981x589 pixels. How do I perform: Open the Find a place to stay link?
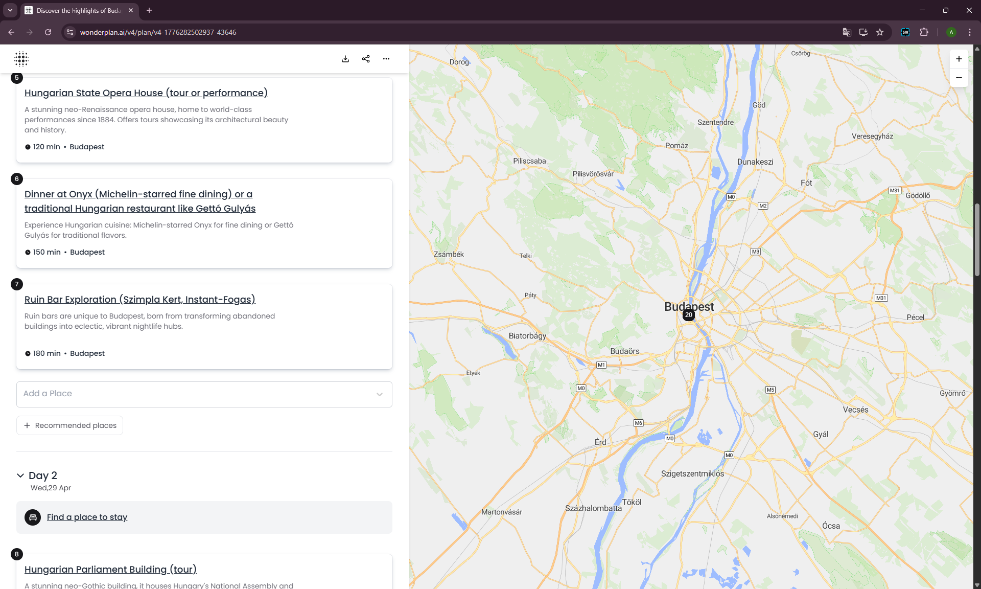point(87,517)
